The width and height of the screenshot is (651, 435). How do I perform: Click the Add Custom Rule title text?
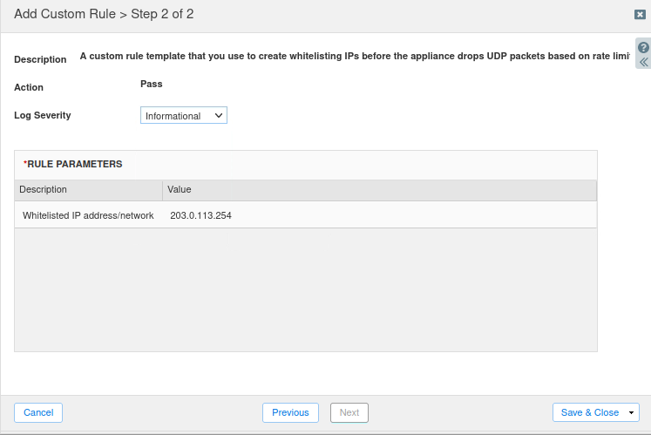(x=104, y=15)
